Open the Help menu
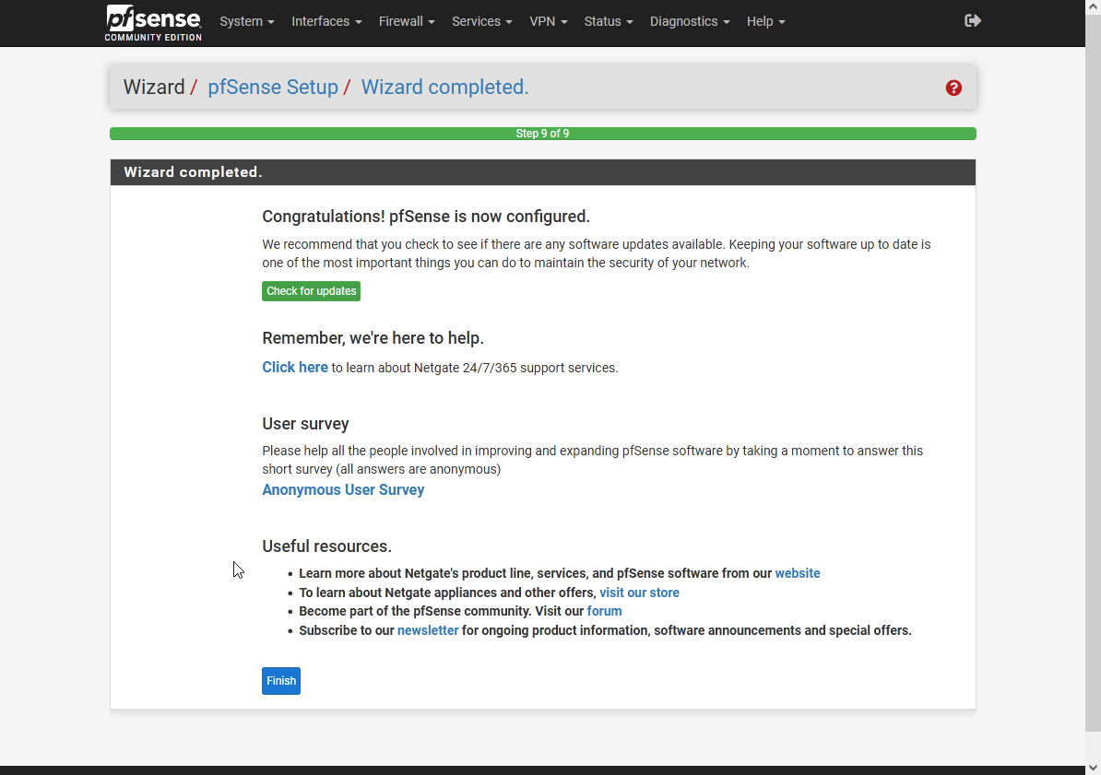Viewport: 1101px width, 775px height. (x=765, y=21)
